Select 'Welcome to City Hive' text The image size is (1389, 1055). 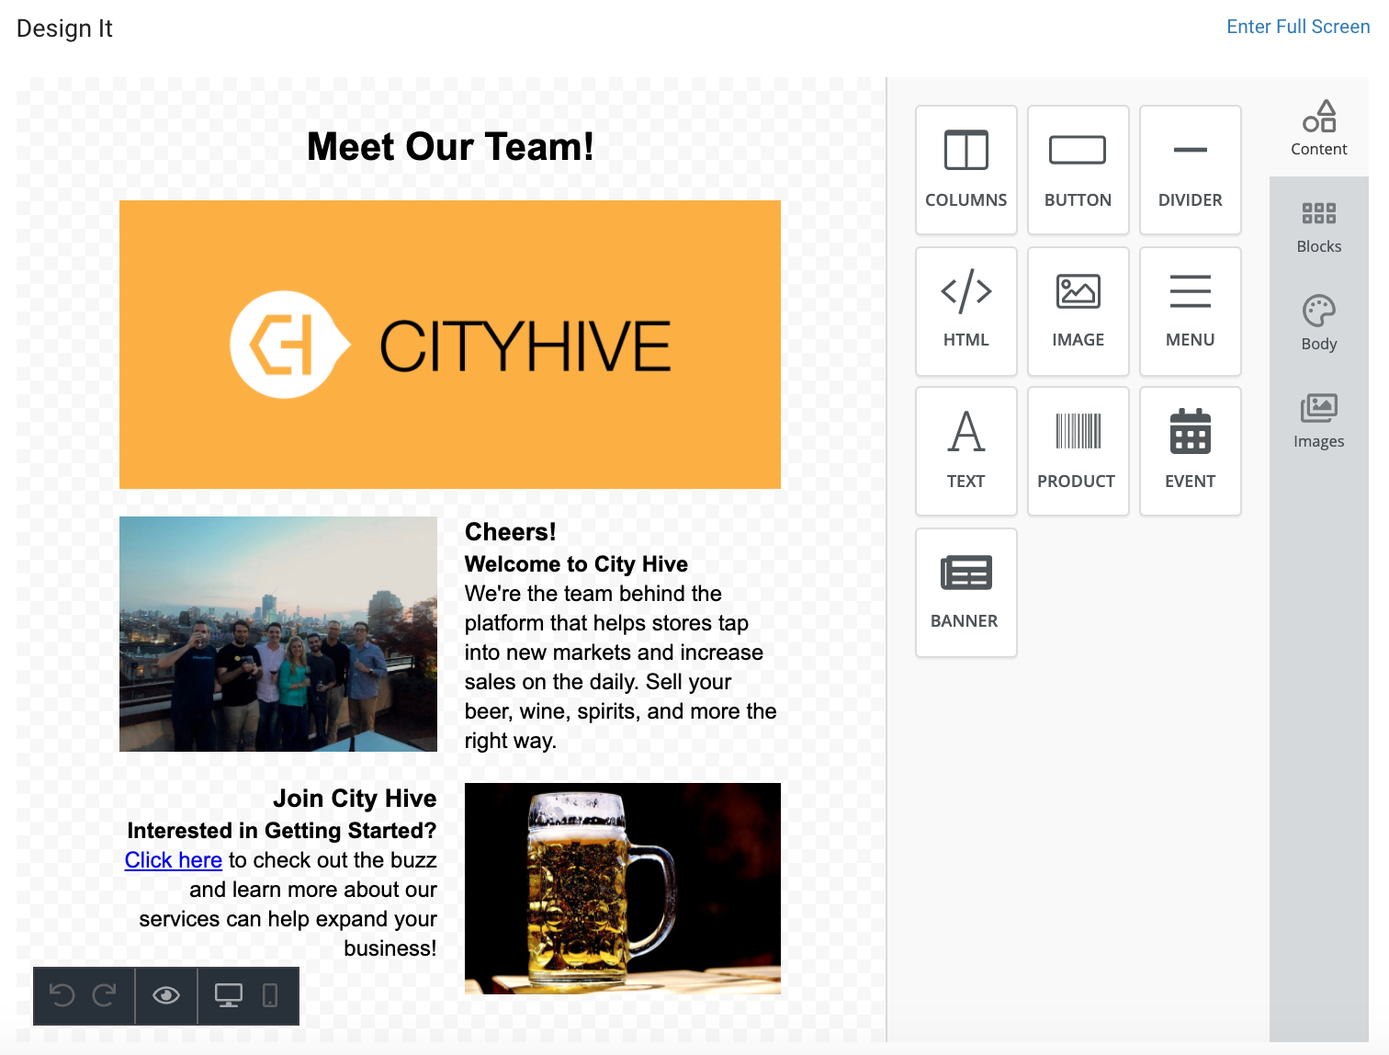point(576,564)
